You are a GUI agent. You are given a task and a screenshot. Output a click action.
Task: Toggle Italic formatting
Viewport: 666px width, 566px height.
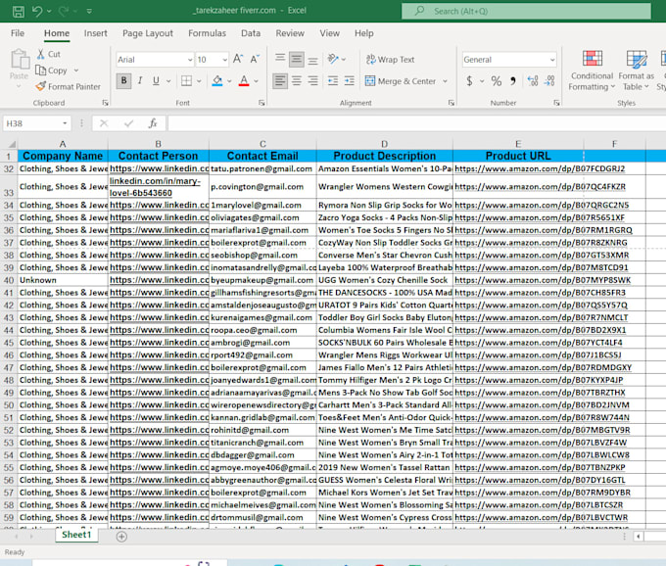140,80
